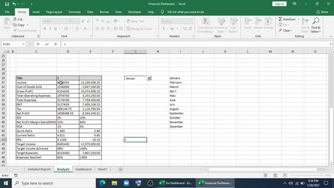Click the 'Title' header cell
The width and height of the screenshot is (334, 188).
click(x=36, y=78)
